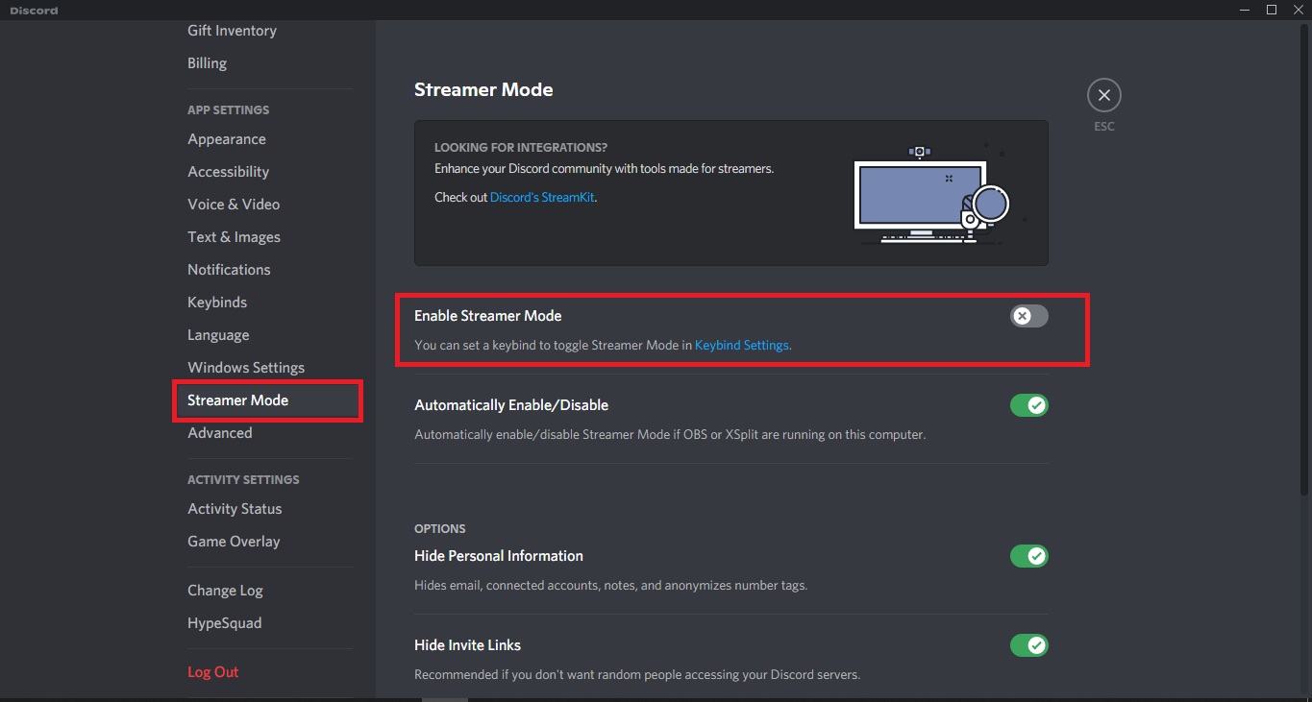1312x702 pixels.
Task: Click the OPTIONS section label
Action: (440, 529)
